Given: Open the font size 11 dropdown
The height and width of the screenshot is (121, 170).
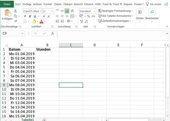Looking at the screenshot, I should (x=52, y=11).
